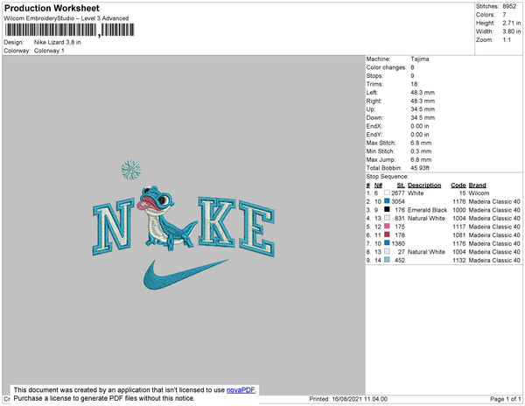The height and width of the screenshot is (406, 525).
Task: Click the Machine value 'Tajima'
Action: click(420, 59)
